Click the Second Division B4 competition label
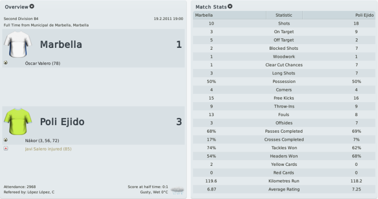Screen dimensions: 378x199 point(21,18)
